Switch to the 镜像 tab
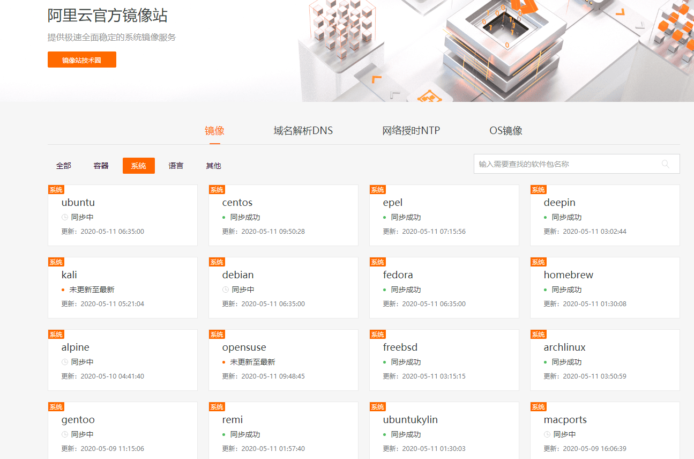694x459 pixels. point(214,131)
